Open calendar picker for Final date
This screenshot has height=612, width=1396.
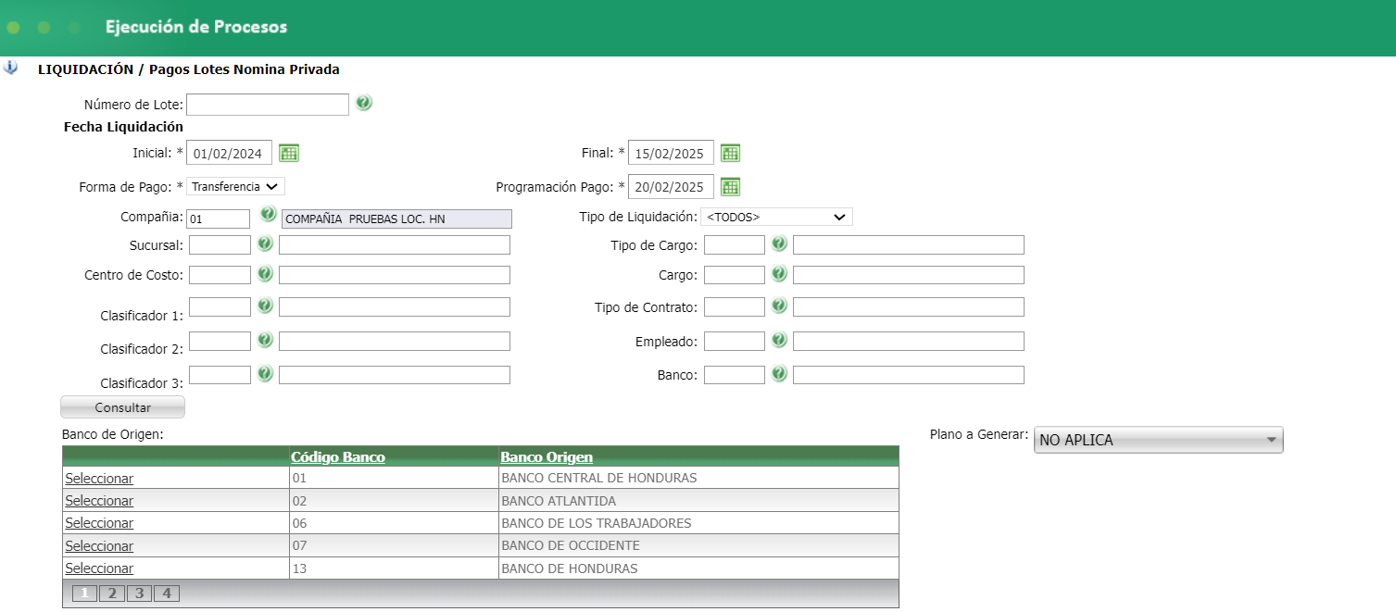coord(730,153)
